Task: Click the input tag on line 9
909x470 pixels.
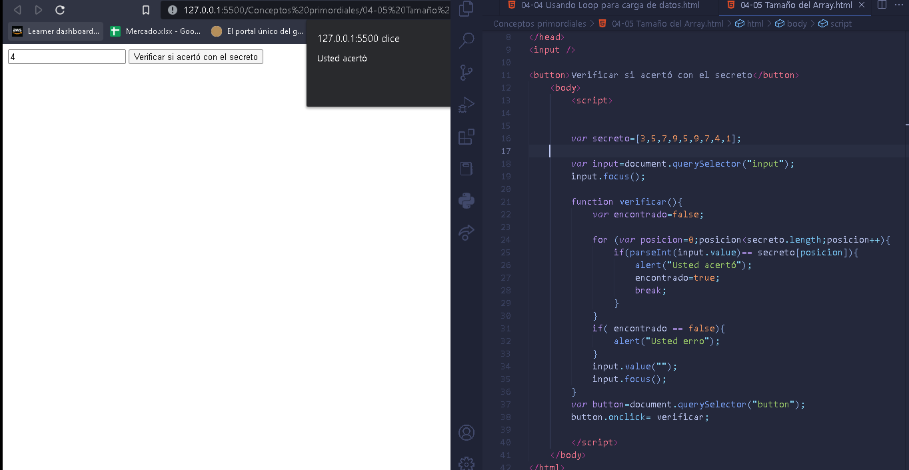Action: tap(552, 50)
